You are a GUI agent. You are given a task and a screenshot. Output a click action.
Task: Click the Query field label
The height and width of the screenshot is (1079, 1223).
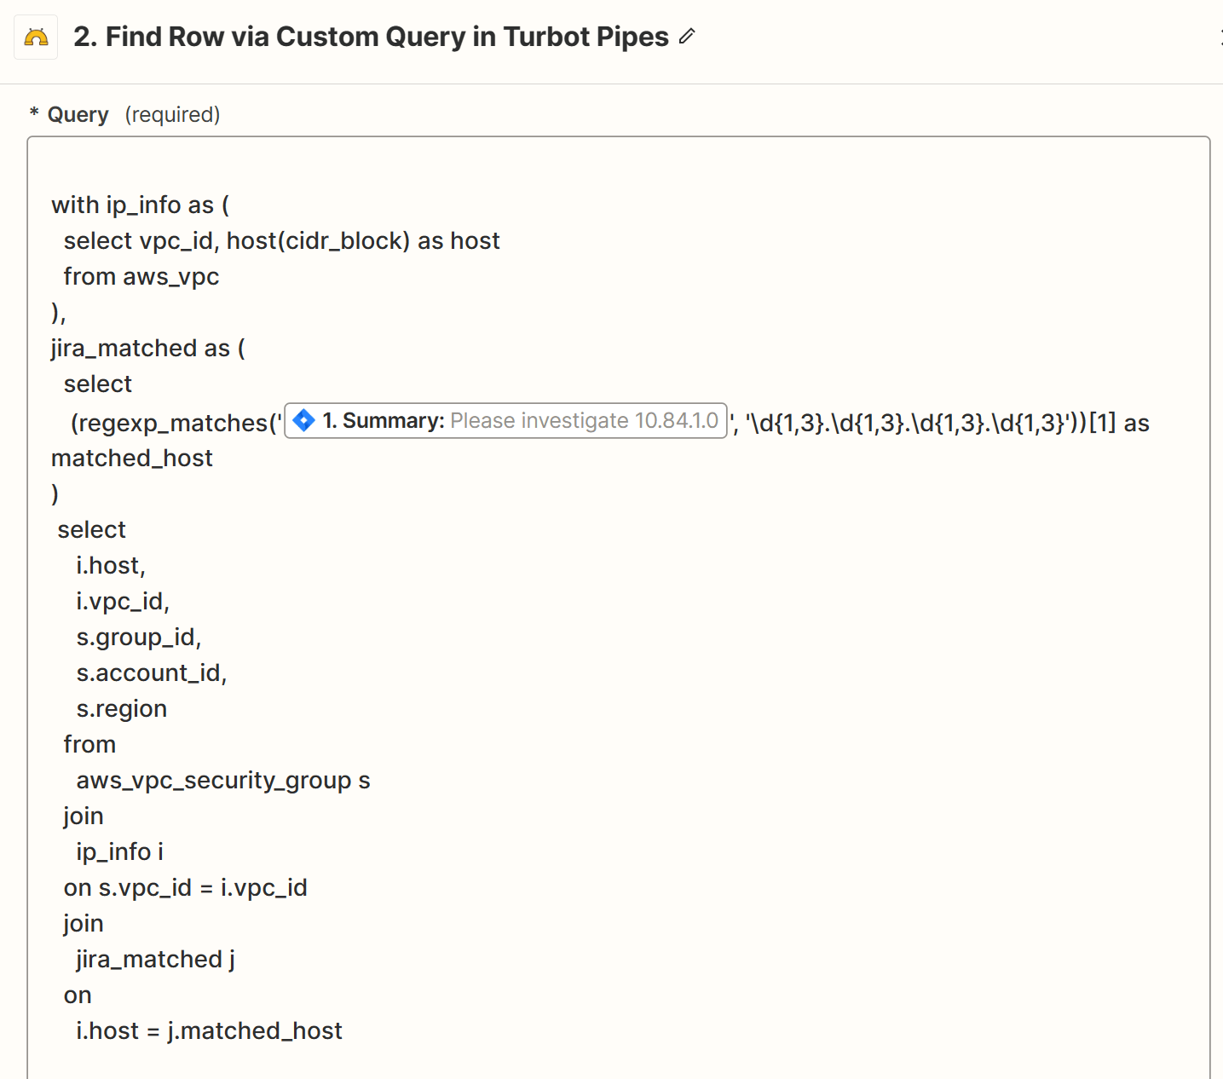pos(78,114)
